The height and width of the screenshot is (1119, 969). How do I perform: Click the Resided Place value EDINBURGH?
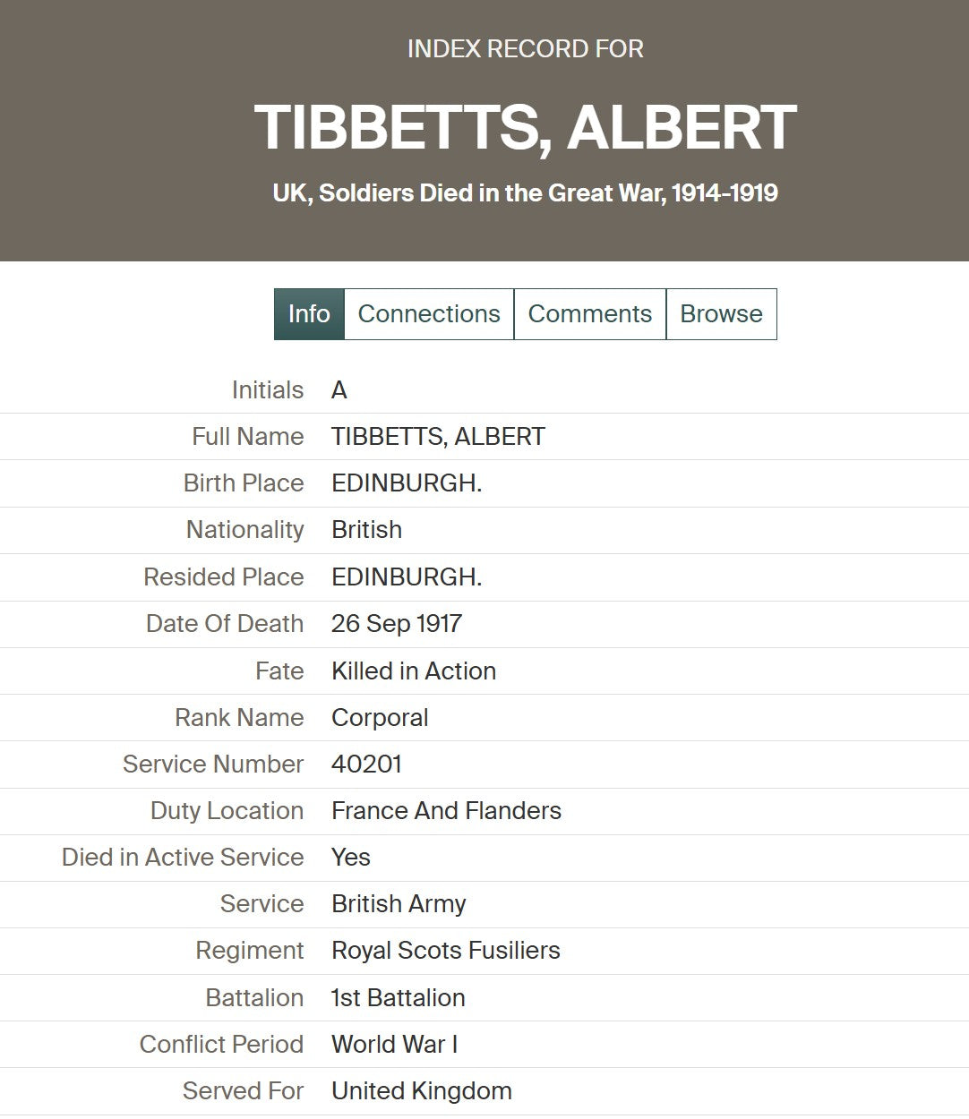coord(407,577)
